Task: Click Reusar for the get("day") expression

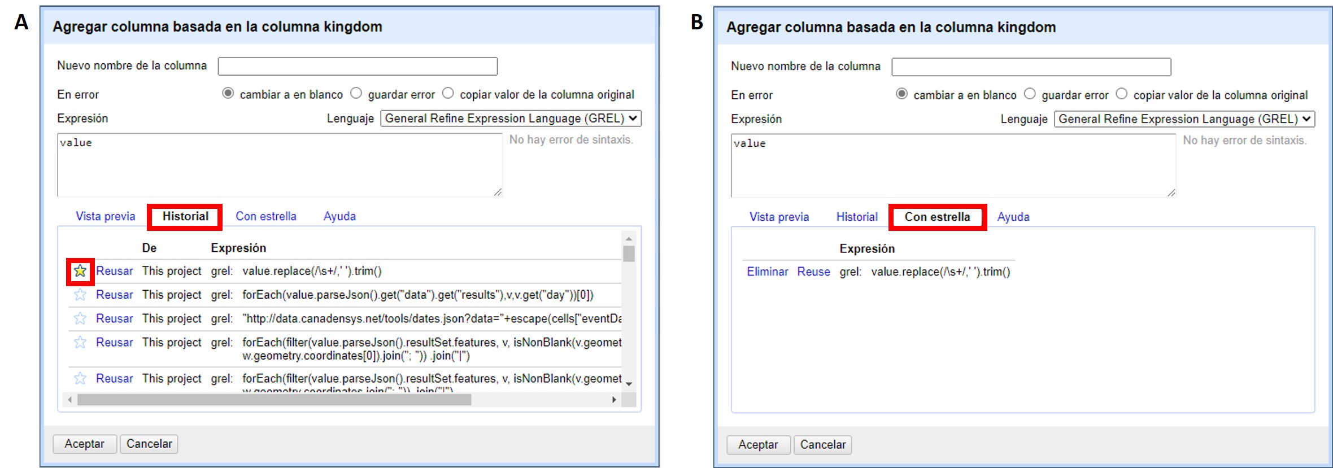Action: coord(115,295)
